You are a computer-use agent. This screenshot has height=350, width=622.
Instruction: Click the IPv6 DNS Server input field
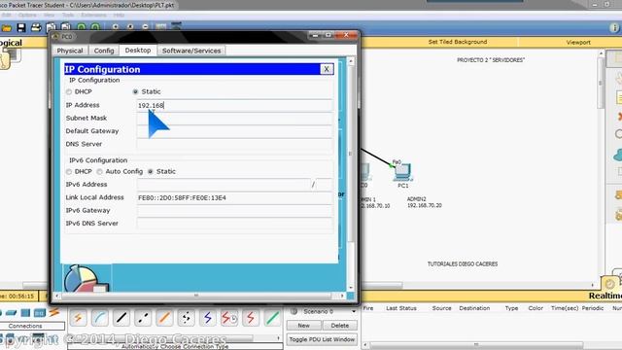coord(234,224)
